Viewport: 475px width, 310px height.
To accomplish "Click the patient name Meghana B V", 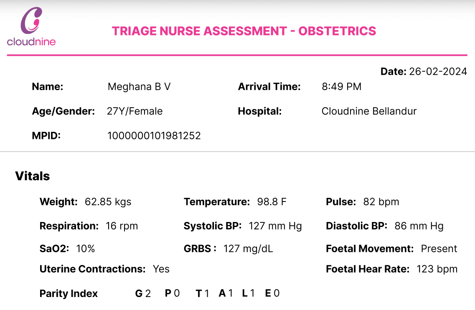I will click(x=139, y=87).
